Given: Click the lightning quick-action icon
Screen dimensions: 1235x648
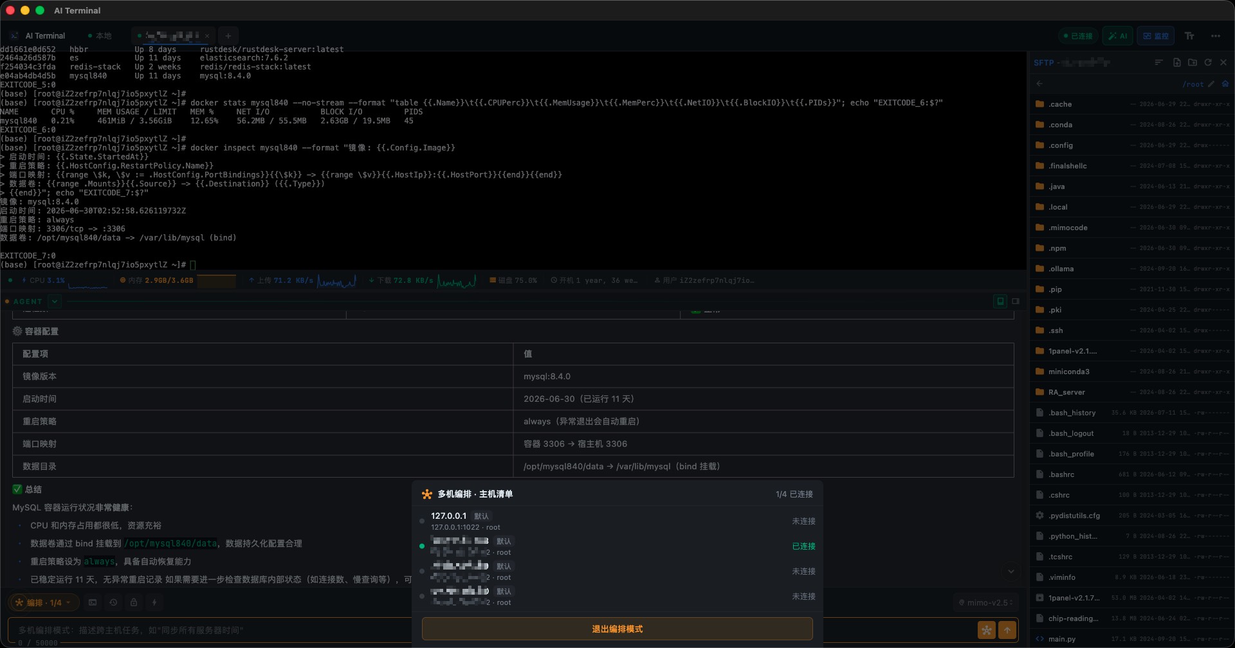Looking at the screenshot, I should (x=154, y=602).
